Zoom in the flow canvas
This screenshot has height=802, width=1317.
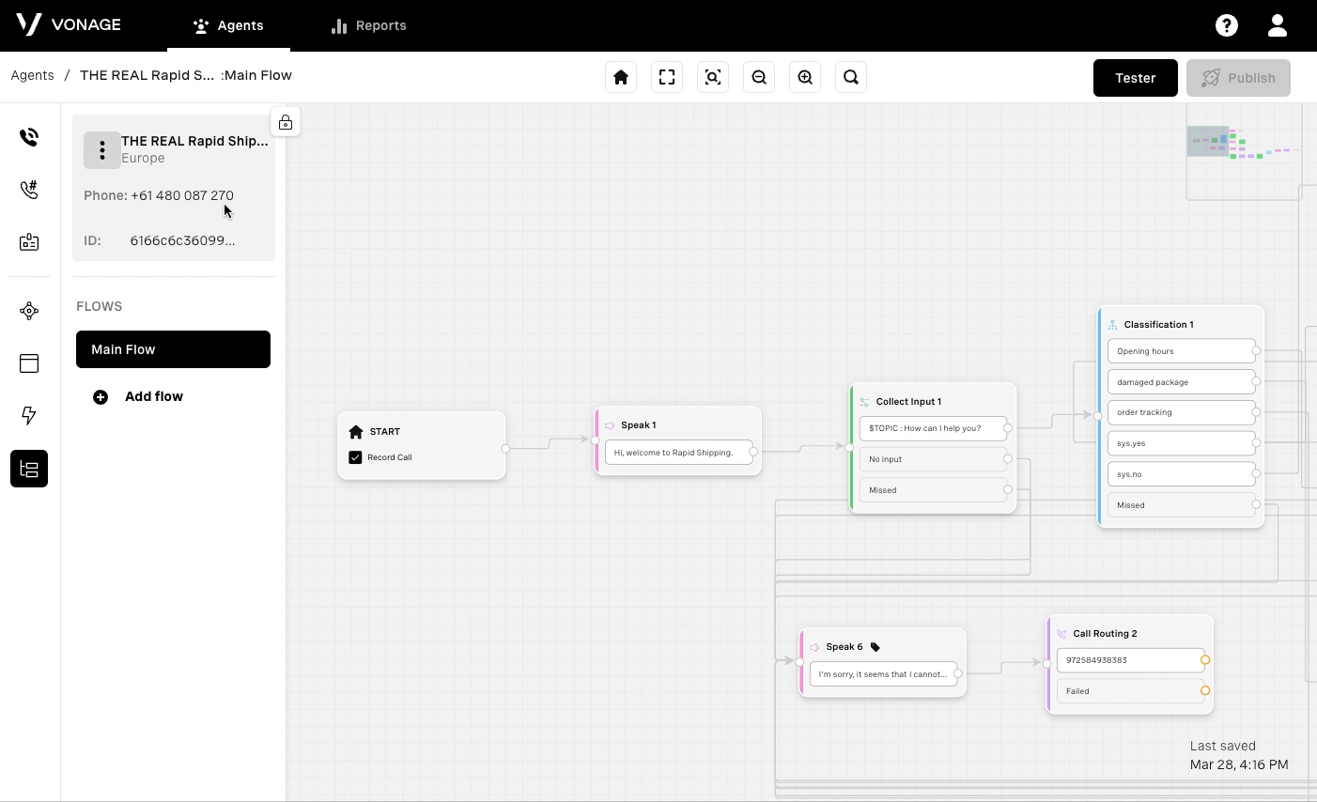(x=805, y=78)
